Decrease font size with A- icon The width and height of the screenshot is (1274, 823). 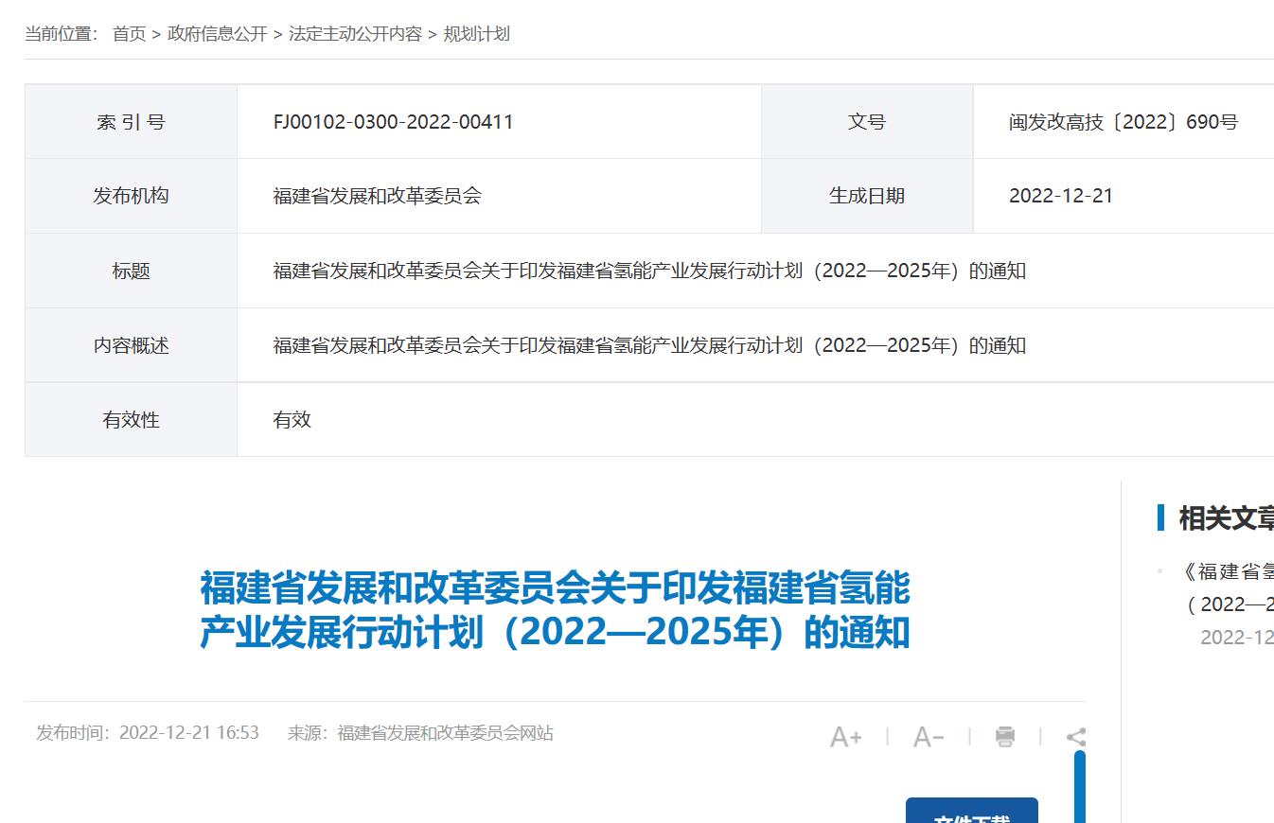pyautogui.click(x=928, y=737)
